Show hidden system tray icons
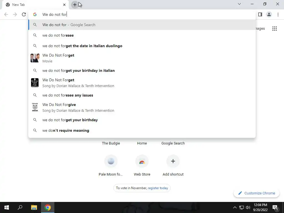 [235, 207]
